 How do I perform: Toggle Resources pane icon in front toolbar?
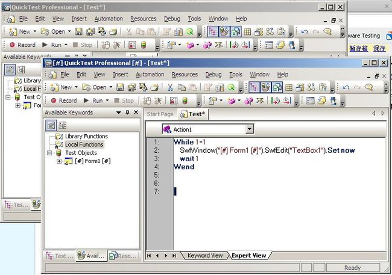[277, 87]
